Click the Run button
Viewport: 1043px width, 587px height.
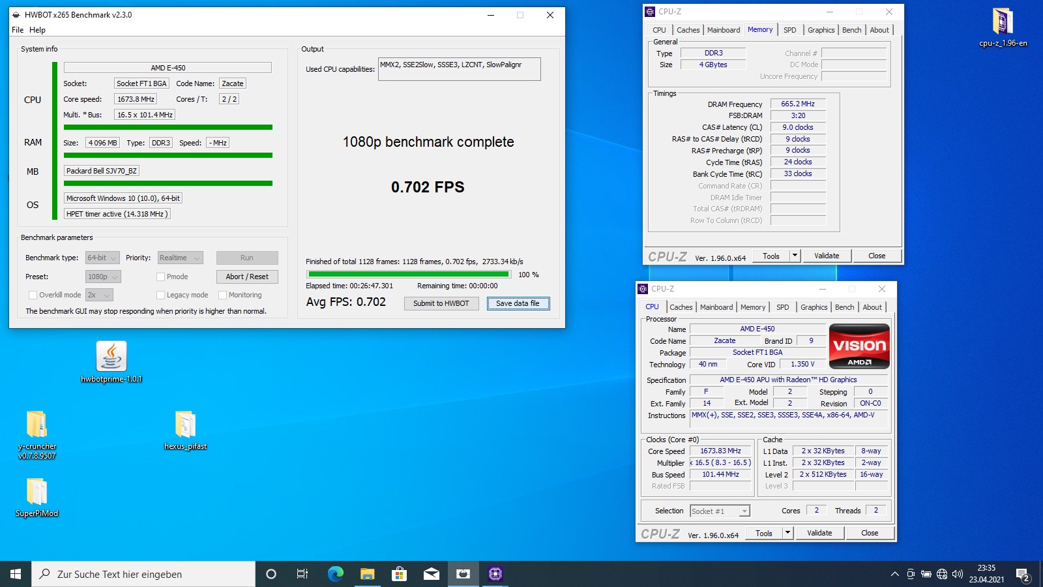point(247,258)
